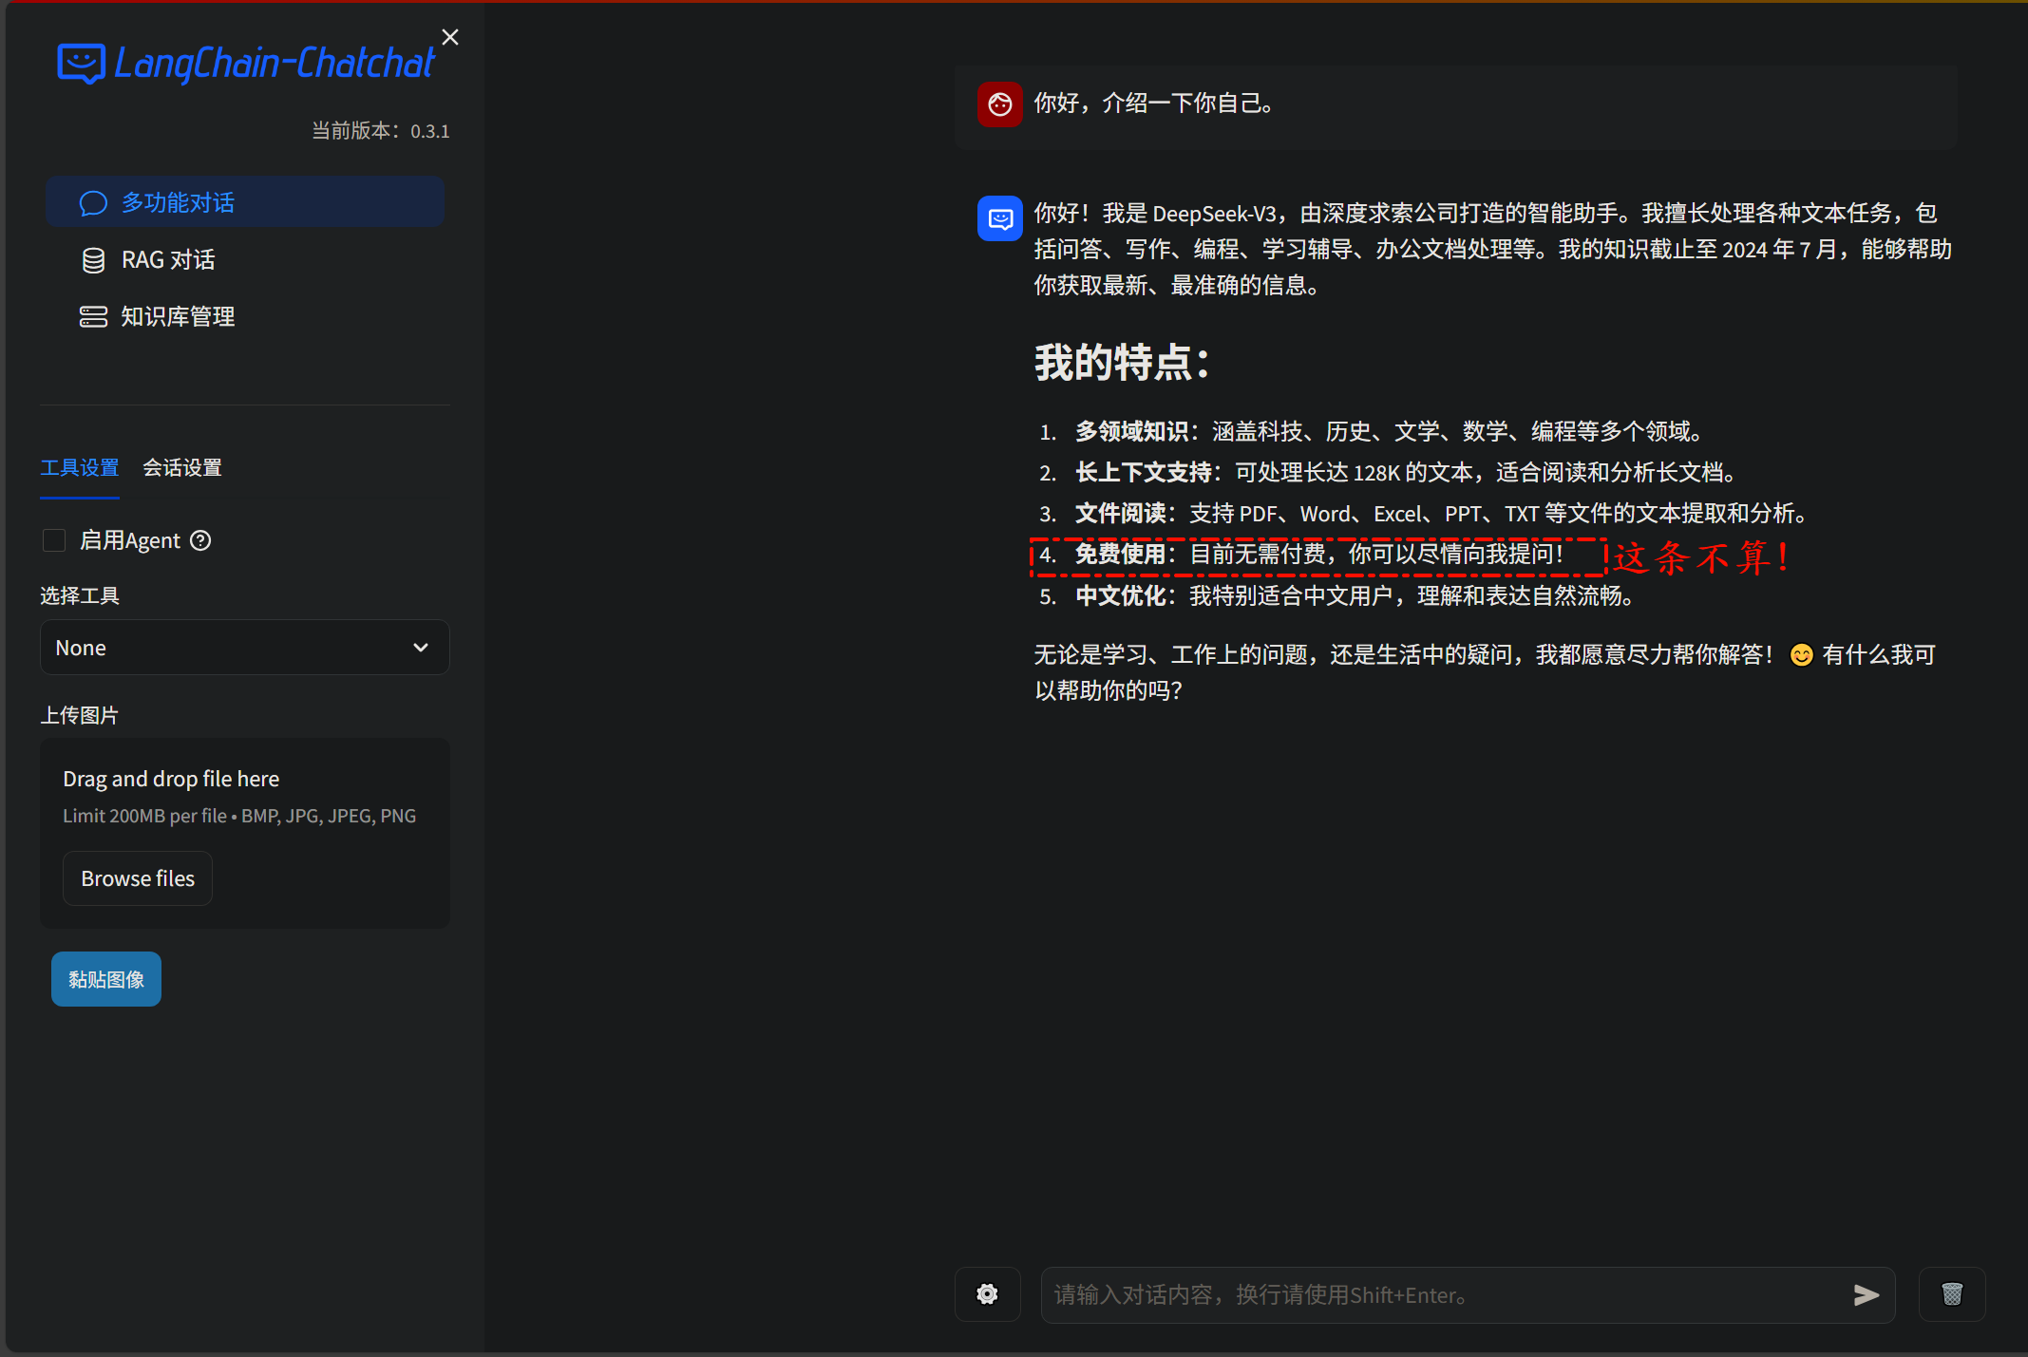Click the send arrow icon
This screenshot has width=2028, height=1357.
click(1866, 1295)
